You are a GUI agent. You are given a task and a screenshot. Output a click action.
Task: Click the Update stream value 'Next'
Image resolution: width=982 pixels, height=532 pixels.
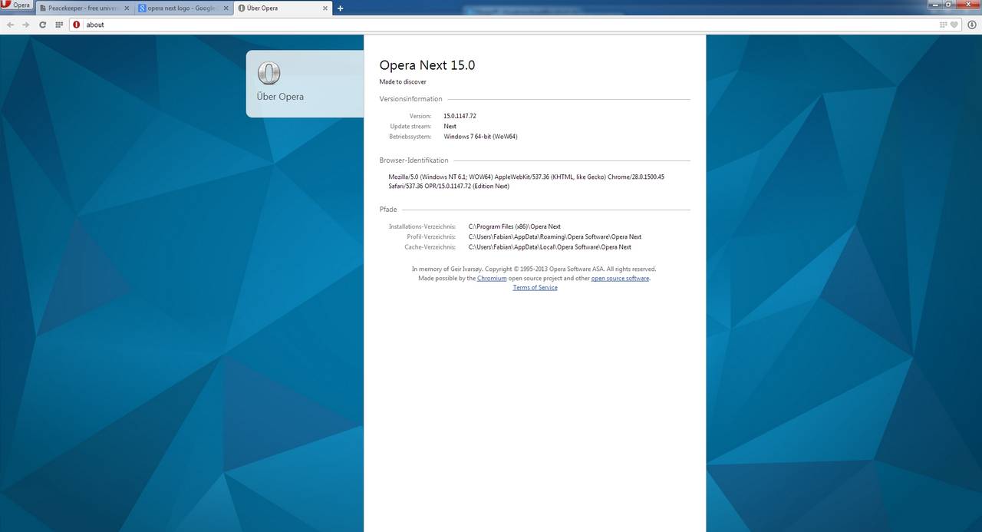[450, 126]
